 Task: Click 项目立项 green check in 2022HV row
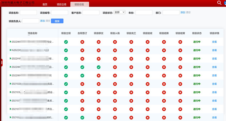pos(66,59)
